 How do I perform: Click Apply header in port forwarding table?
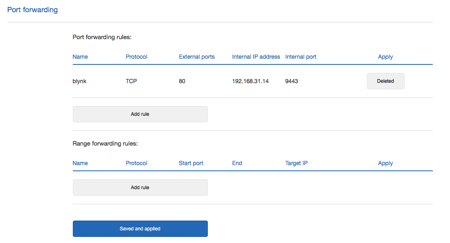(x=385, y=57)
